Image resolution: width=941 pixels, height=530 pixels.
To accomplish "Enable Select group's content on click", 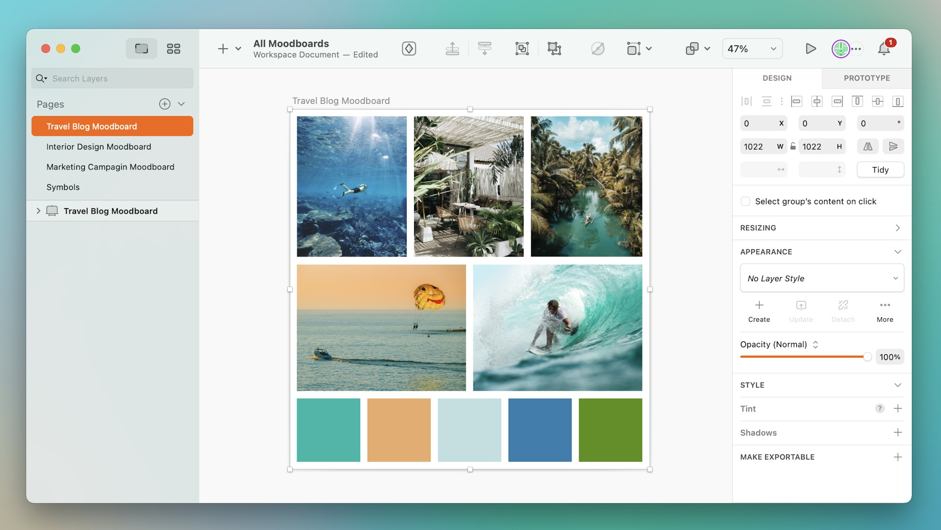I will click(x=745, y=201).
